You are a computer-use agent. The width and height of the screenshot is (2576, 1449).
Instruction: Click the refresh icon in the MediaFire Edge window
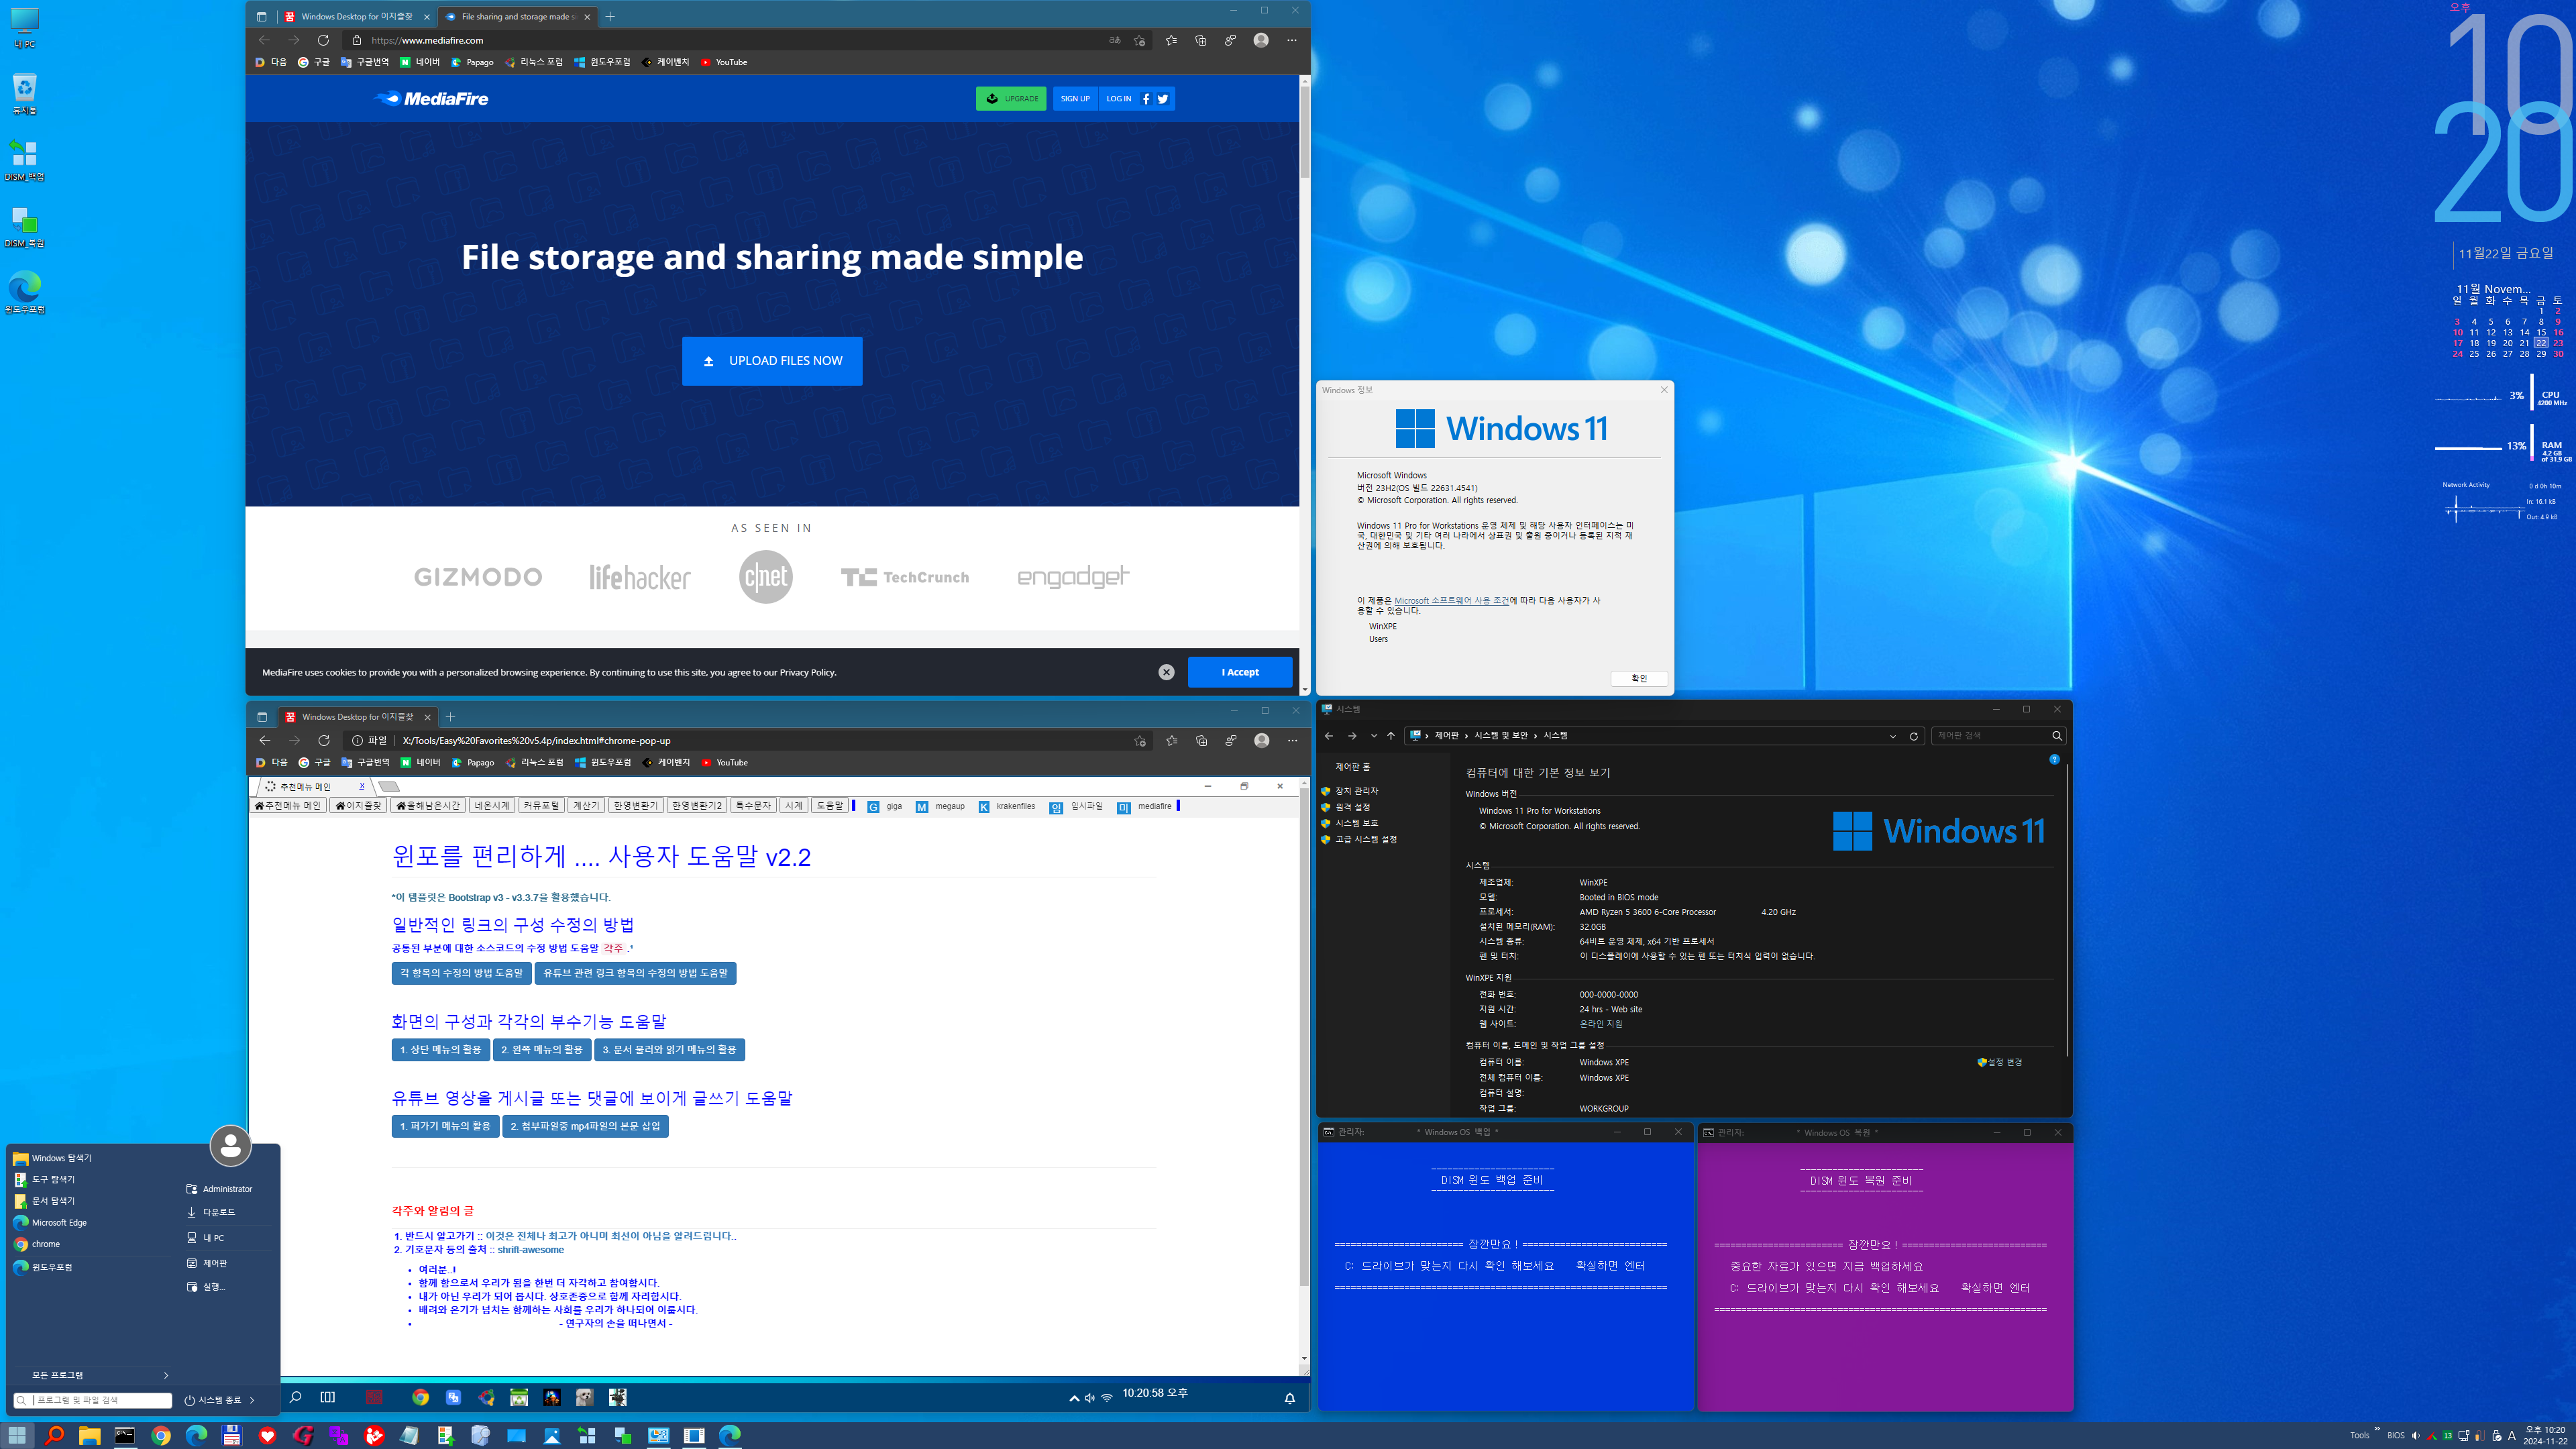point(323,40)
